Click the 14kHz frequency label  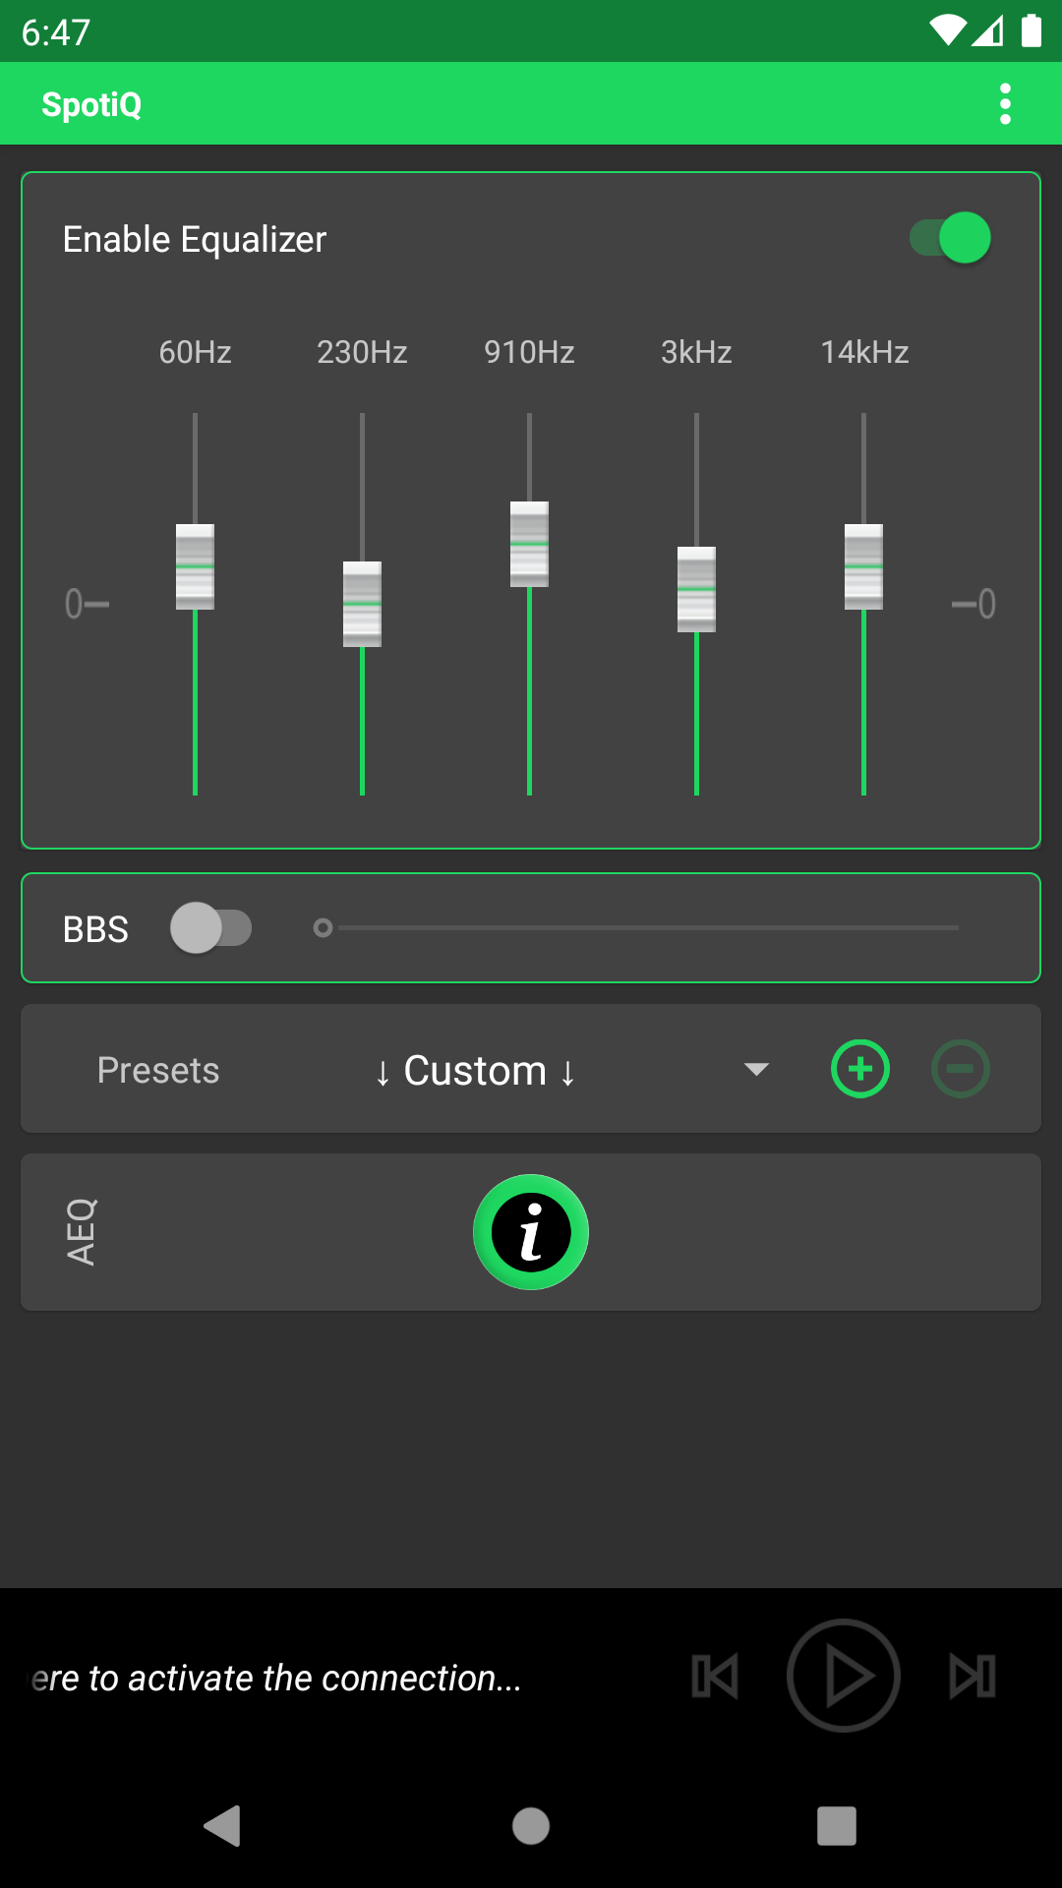pyautogui.click(x=864, y=352)
